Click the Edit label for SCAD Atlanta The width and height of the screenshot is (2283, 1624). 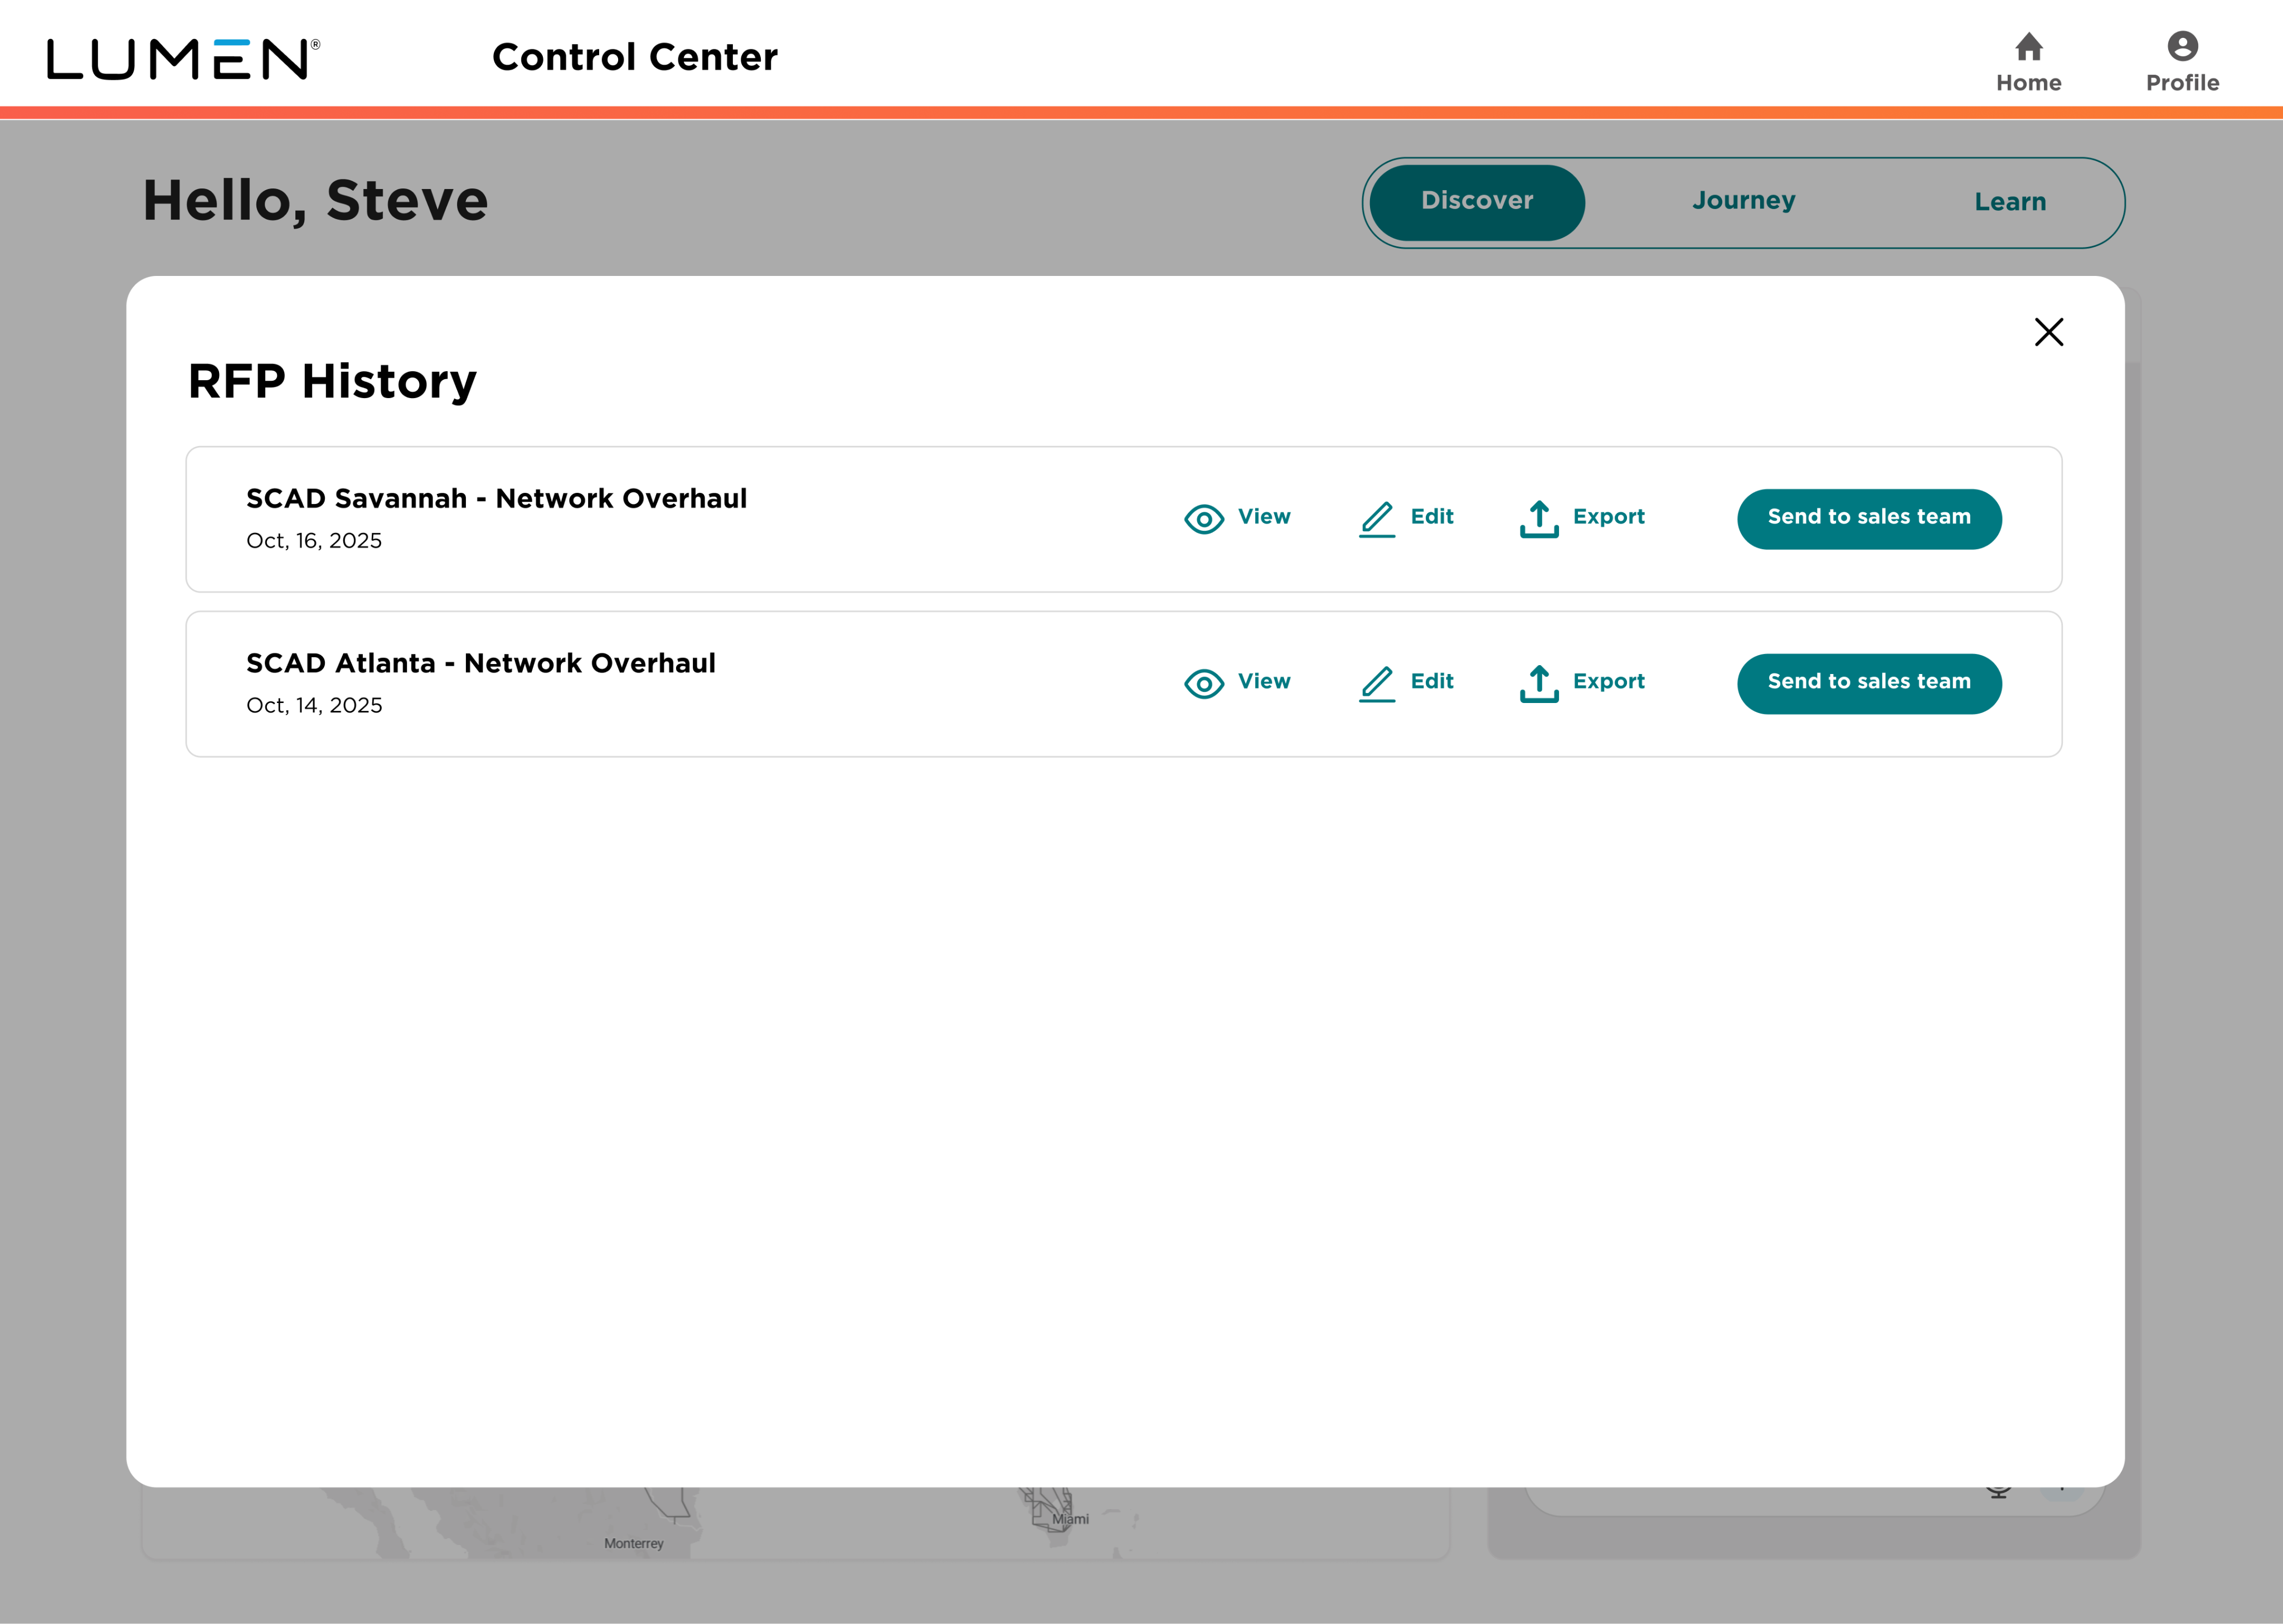pyautogui.click(x=1431, y=682)
